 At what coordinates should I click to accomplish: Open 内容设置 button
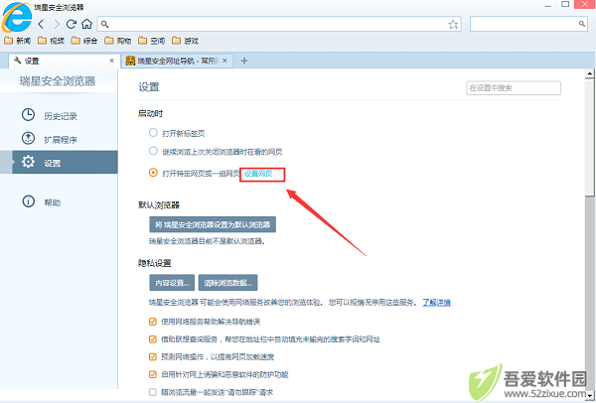tap(172, 283)
